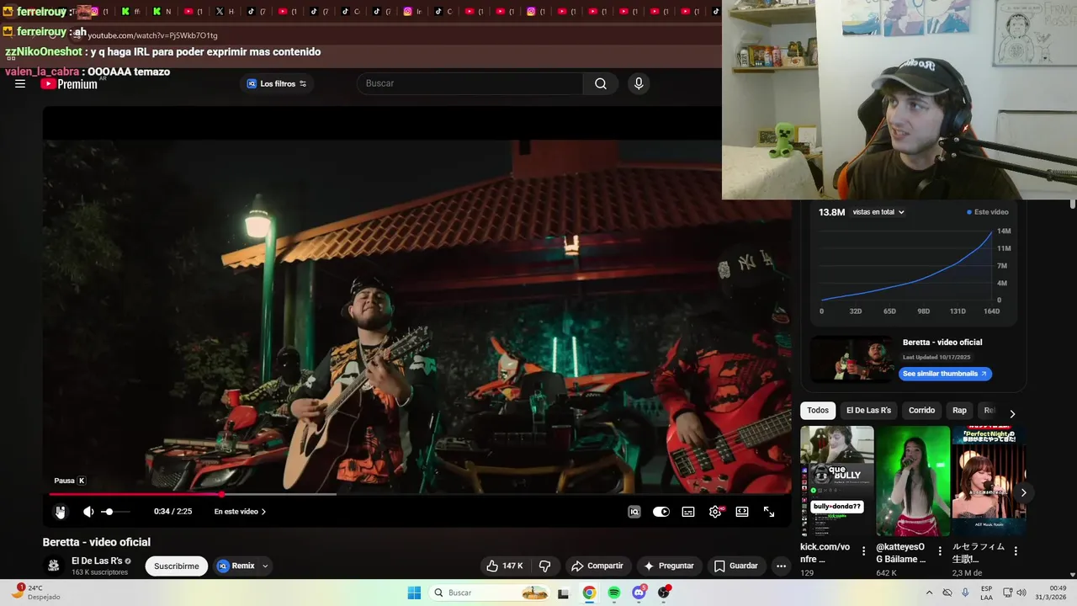Open the 24°C Despejado weather widget
The height and width of the screenshot is (606, 1077).
click(36, 593)
